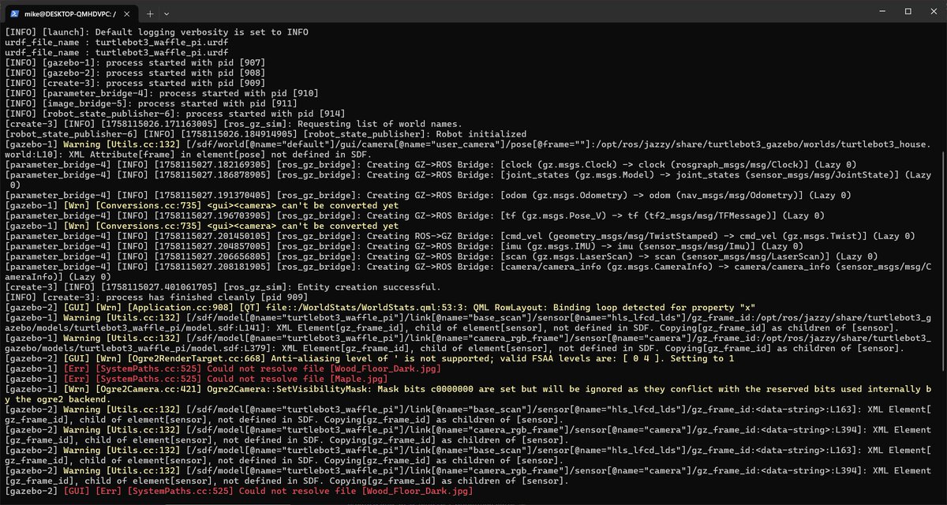Viewport: 947px width, 505px height.
Task: Click the tf (gz.msgs.Pose_V) bridge line
Action: (414, 216)
